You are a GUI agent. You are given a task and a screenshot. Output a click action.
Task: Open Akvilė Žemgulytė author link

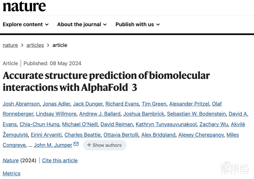15,135
